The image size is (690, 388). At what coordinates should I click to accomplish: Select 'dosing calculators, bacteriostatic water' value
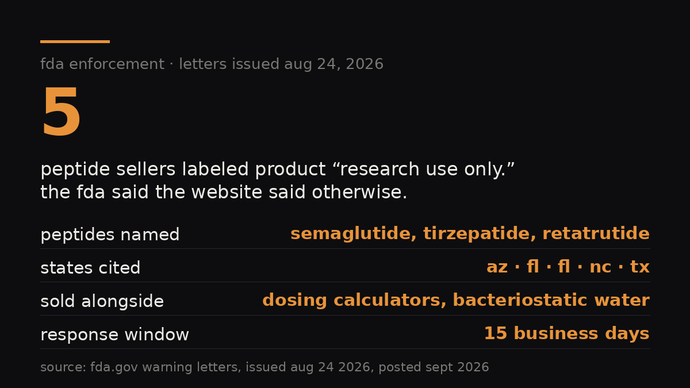(456, 301)
